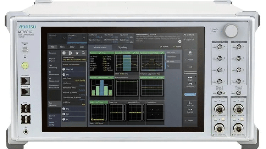Switch to the Signaling tab

pyautogui.click(x=122, y=47)
